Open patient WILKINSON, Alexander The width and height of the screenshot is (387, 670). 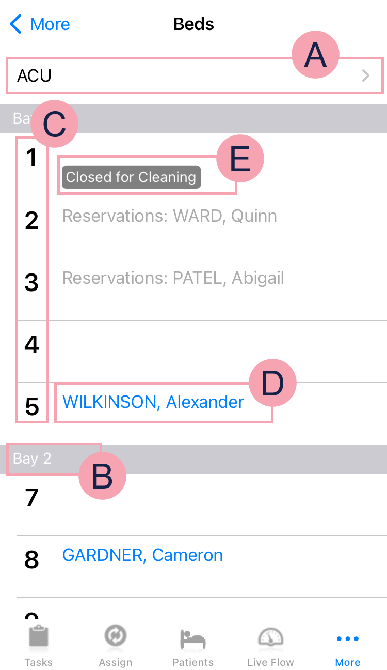point(153,402)
